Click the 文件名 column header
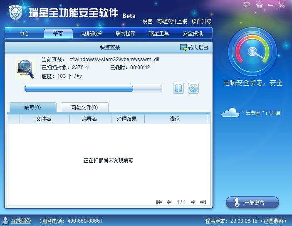 coord(45,119)
